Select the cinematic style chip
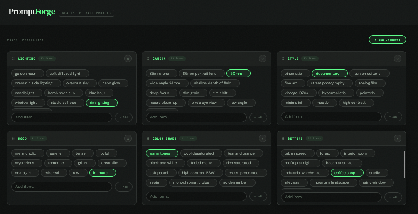This screenshot has width=418, height=214. pyautogui.click(x=296, y=73)
